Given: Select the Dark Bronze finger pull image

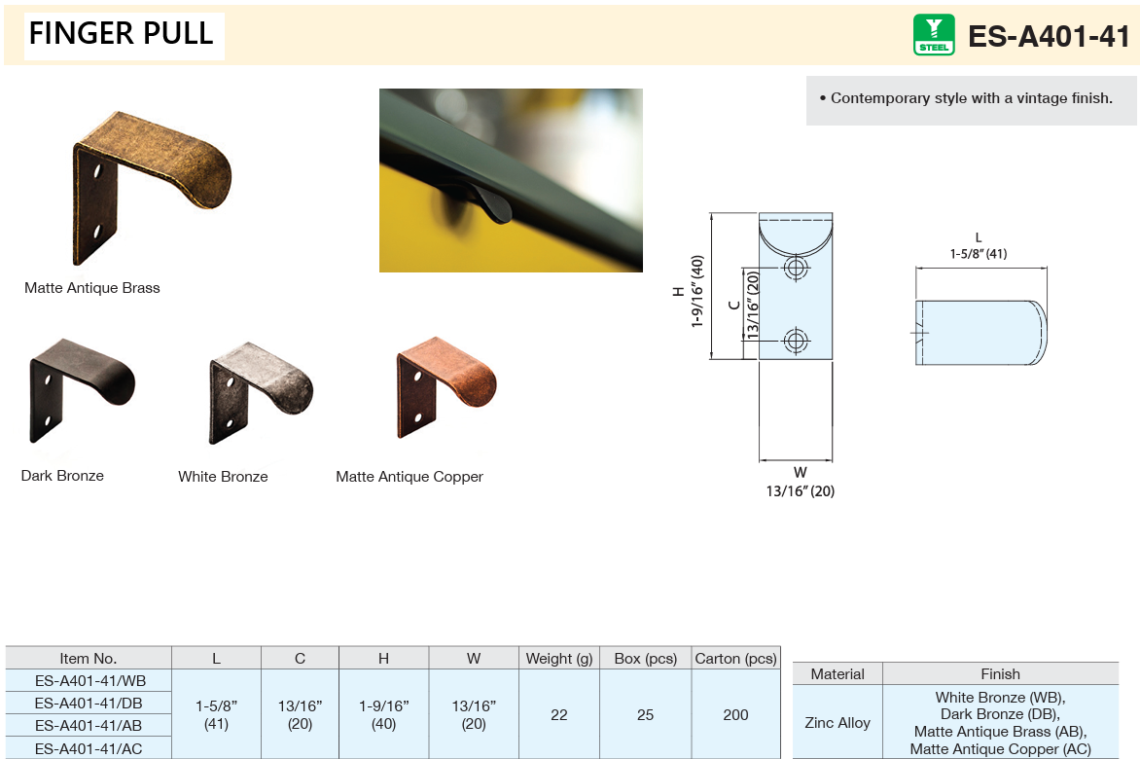Looking at the screenshot, I should pyautogui.click(x=82, y=390).
